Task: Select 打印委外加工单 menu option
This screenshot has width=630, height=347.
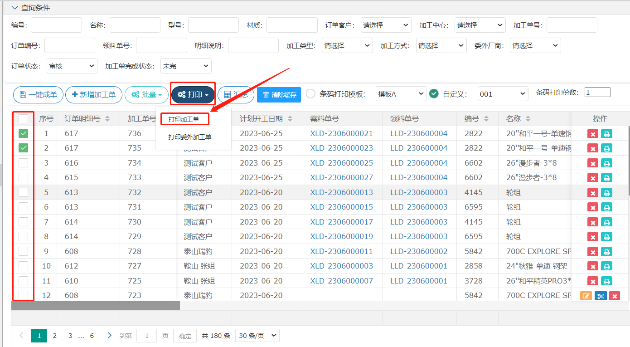Action: point(190,137)
